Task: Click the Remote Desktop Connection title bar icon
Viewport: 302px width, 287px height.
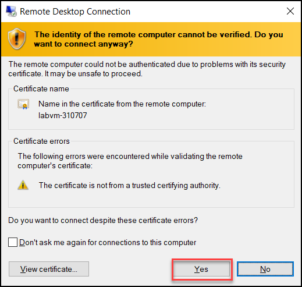Action: pyautogui.click(x=11, y=11)
